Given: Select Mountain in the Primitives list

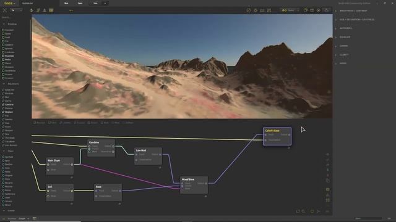Looking at the screenshot, I should [8, 56].
